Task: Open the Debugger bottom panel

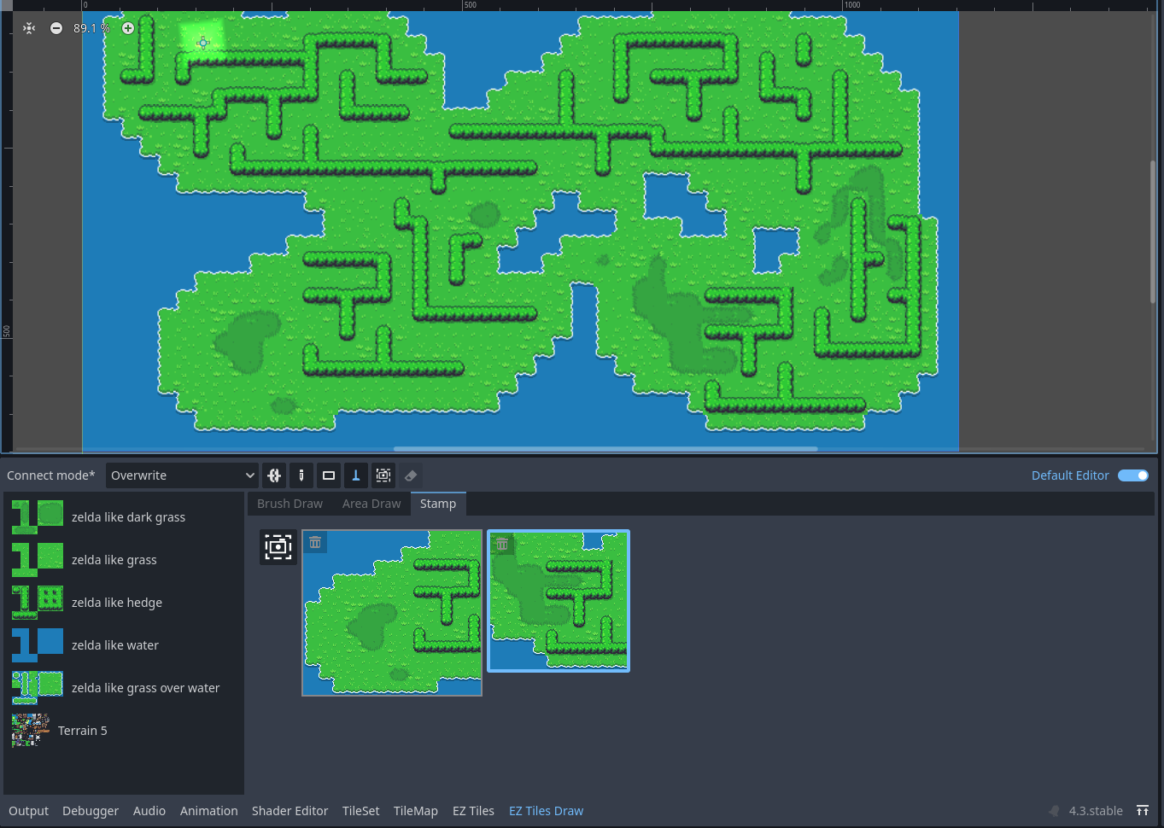Action: pos(91,811)
